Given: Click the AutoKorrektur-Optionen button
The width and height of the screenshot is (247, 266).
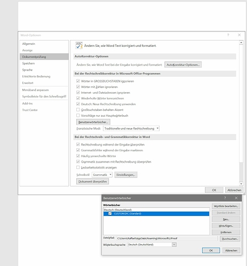Looking at the screenshot, I should click(x=183, y=65).
